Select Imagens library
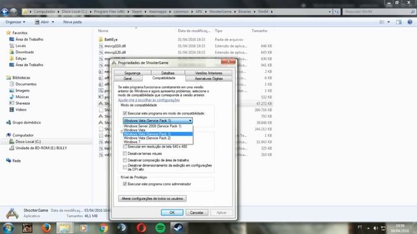 pos(22,90)
